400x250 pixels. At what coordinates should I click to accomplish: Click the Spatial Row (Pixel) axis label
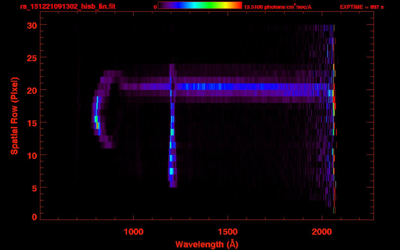(14, 116)
